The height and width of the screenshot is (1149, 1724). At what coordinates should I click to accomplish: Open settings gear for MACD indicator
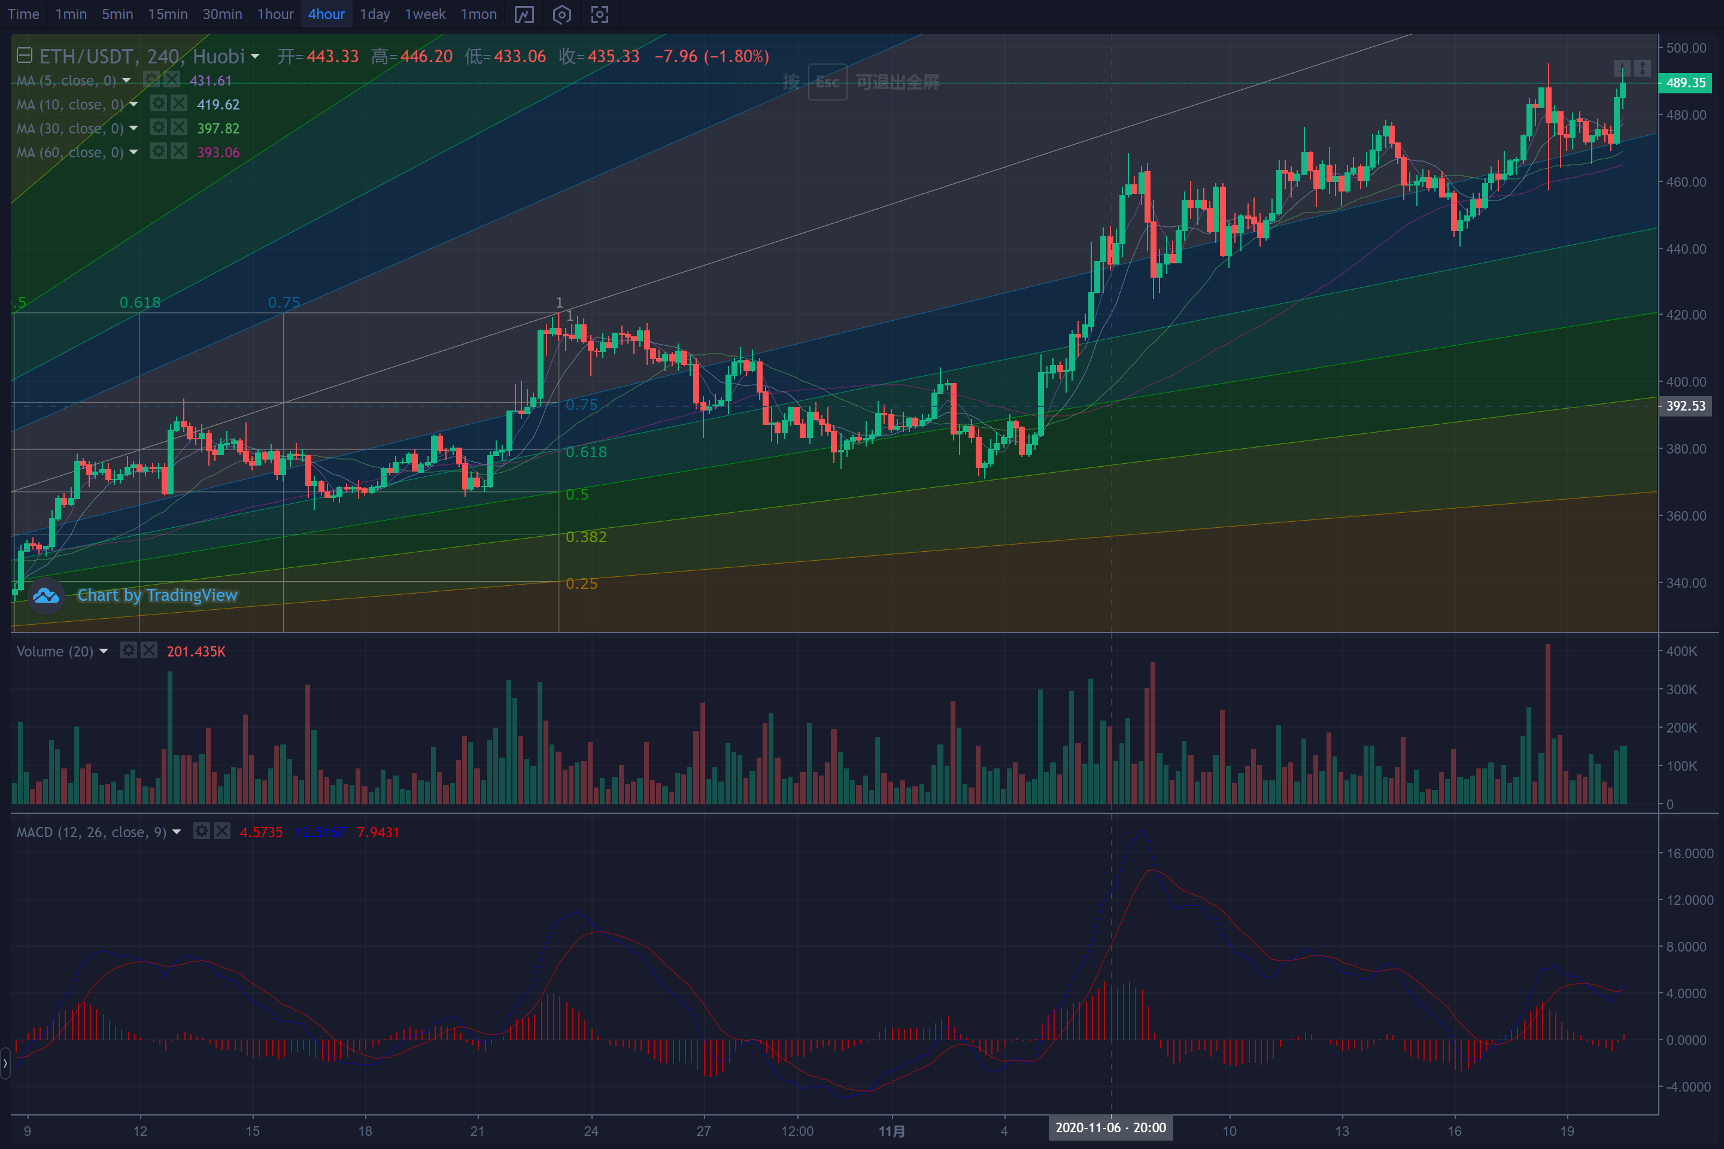click(x=202, y=831)
